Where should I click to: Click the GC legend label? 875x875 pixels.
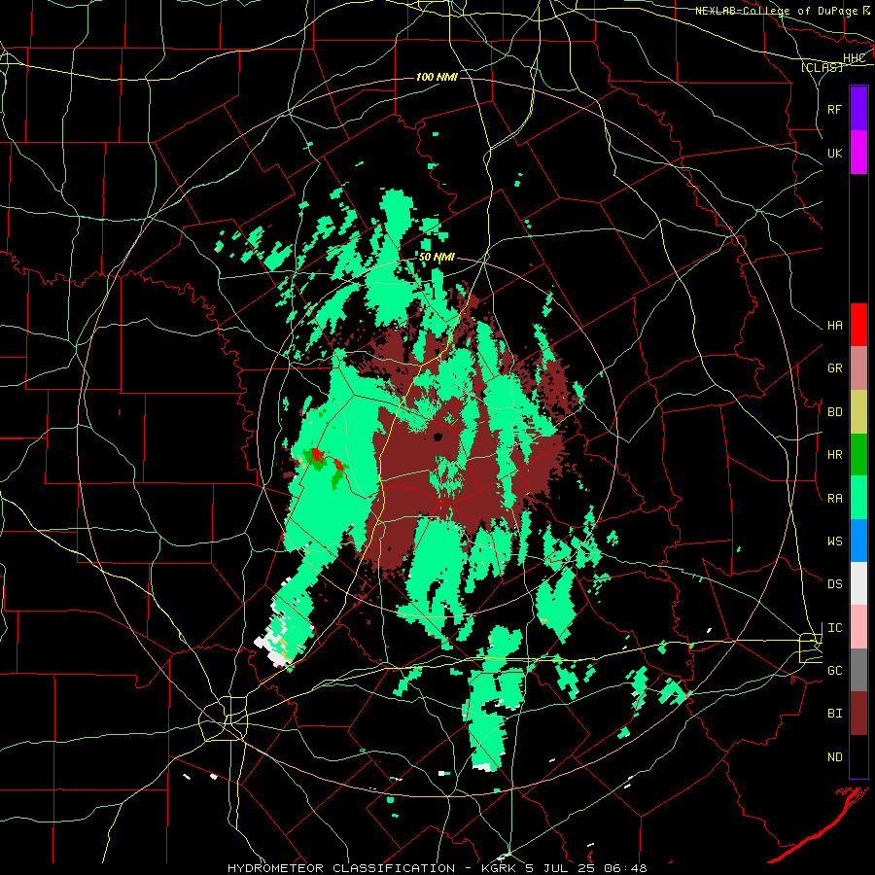tap(834, 670)
